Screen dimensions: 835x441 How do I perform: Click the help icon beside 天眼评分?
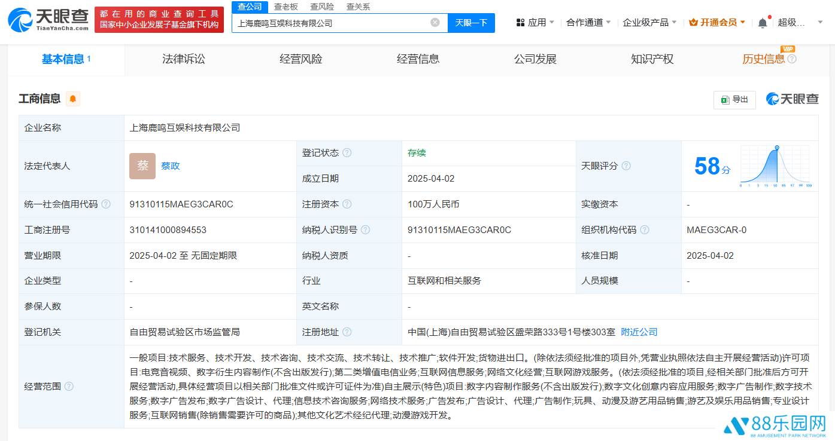tap(627, 166)
